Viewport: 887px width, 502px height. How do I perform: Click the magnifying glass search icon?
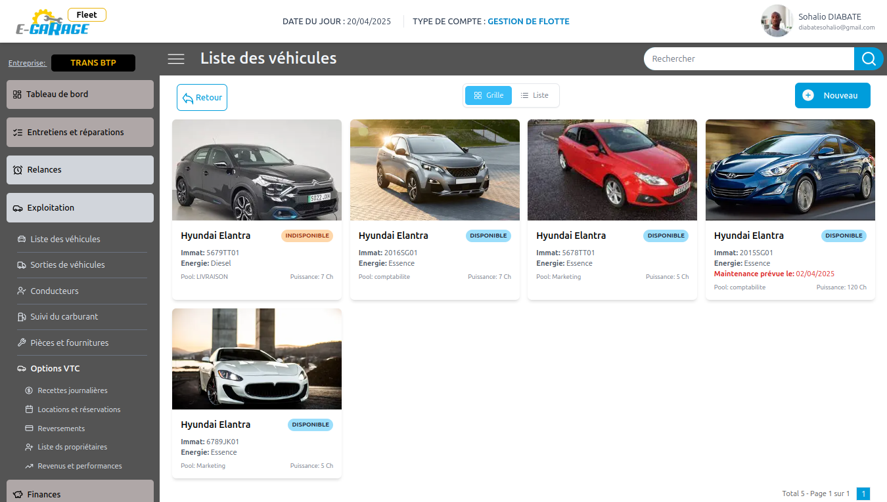click(x=868, y=58)
